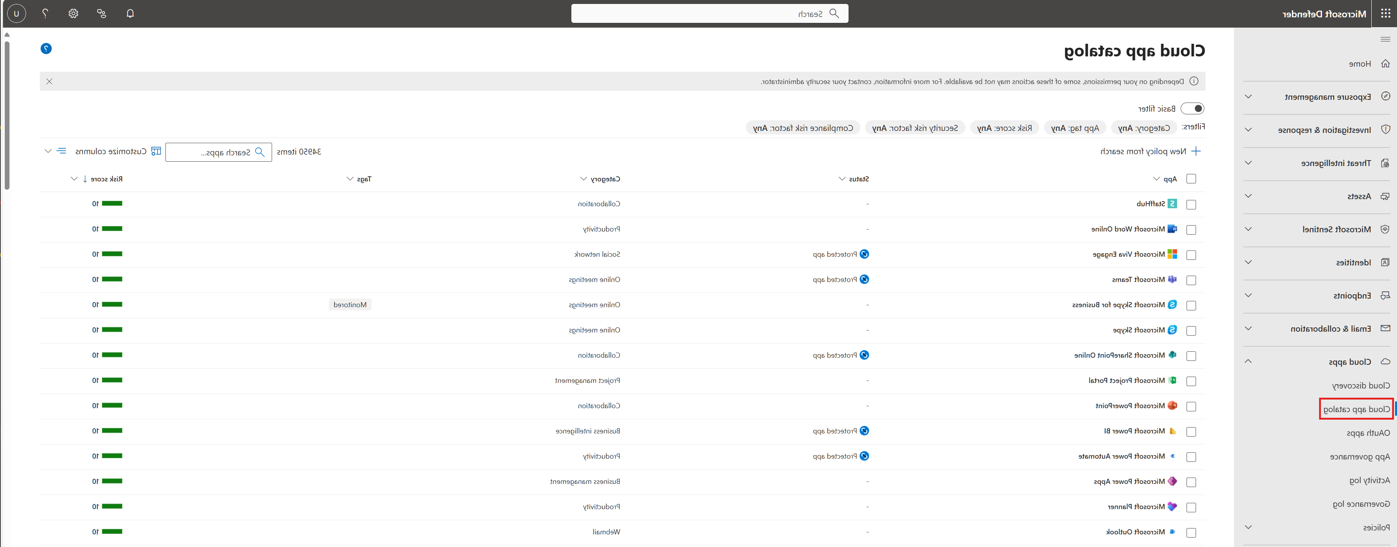Open the settings gear icon
The image size is (1397, 547).
73,13
